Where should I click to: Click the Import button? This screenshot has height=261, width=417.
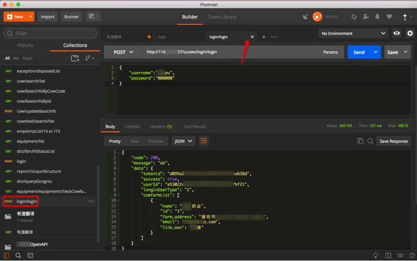coord(47,17)
